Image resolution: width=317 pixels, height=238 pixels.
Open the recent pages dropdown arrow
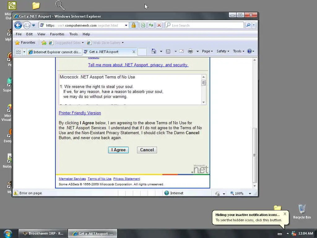click(x=33, y=25)
